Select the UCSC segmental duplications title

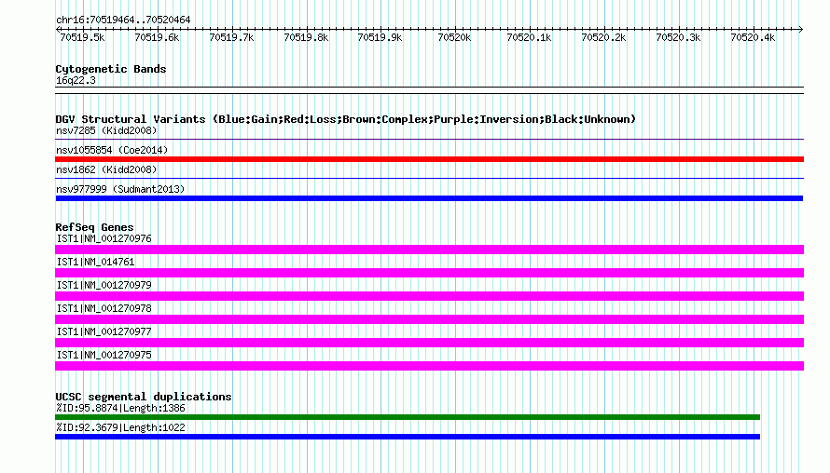(144, 397)
